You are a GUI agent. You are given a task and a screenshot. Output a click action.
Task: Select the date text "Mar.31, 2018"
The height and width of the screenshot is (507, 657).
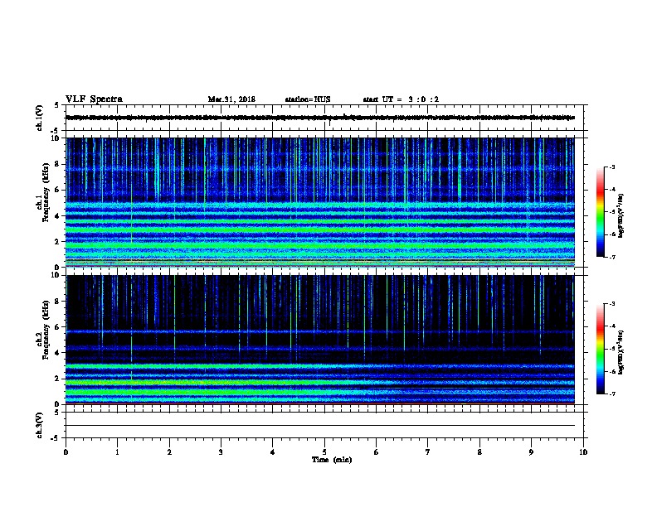[x=231, y=99]
